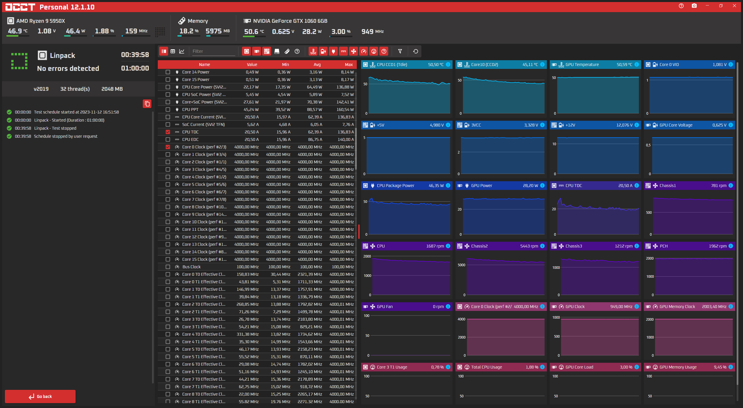Image resolution: width=743 pixels, height=408 pixels.
Task: Open info for Chassis1 fan graph
Action: [731, 186]
